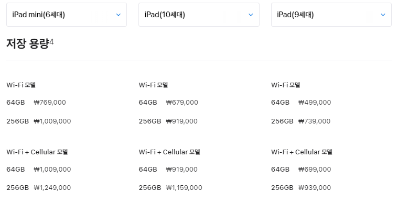The height and width of the screenshot is (203, 398).
Task: Click Wi-Fi + Cellular 모델 in iPad(9세대) column
Action: tap(302, 152)
